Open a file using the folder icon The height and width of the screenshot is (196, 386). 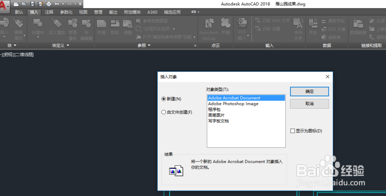coord(24,4)
